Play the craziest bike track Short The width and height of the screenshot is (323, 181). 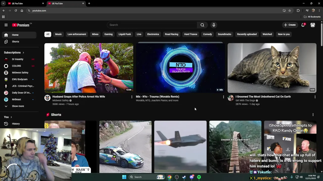point(235,147)
